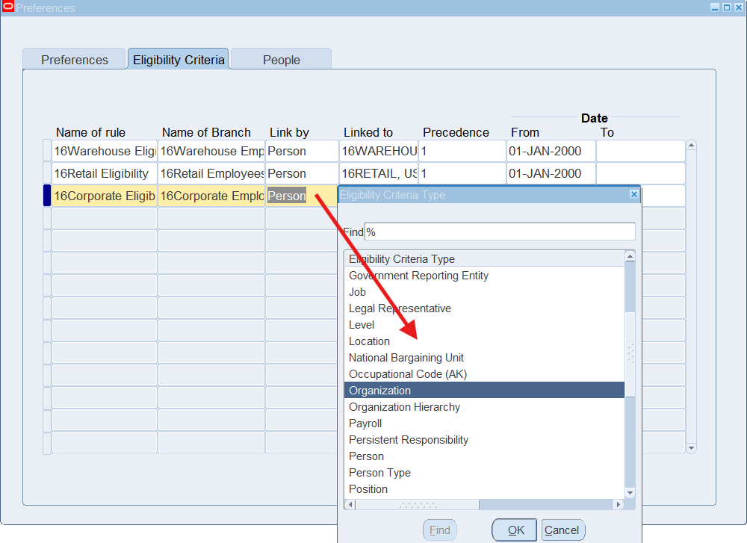Viewport: 747px width, 543px height.
Task: Close the Eligibility Criteria Type dialog
Action: (634, 194)
